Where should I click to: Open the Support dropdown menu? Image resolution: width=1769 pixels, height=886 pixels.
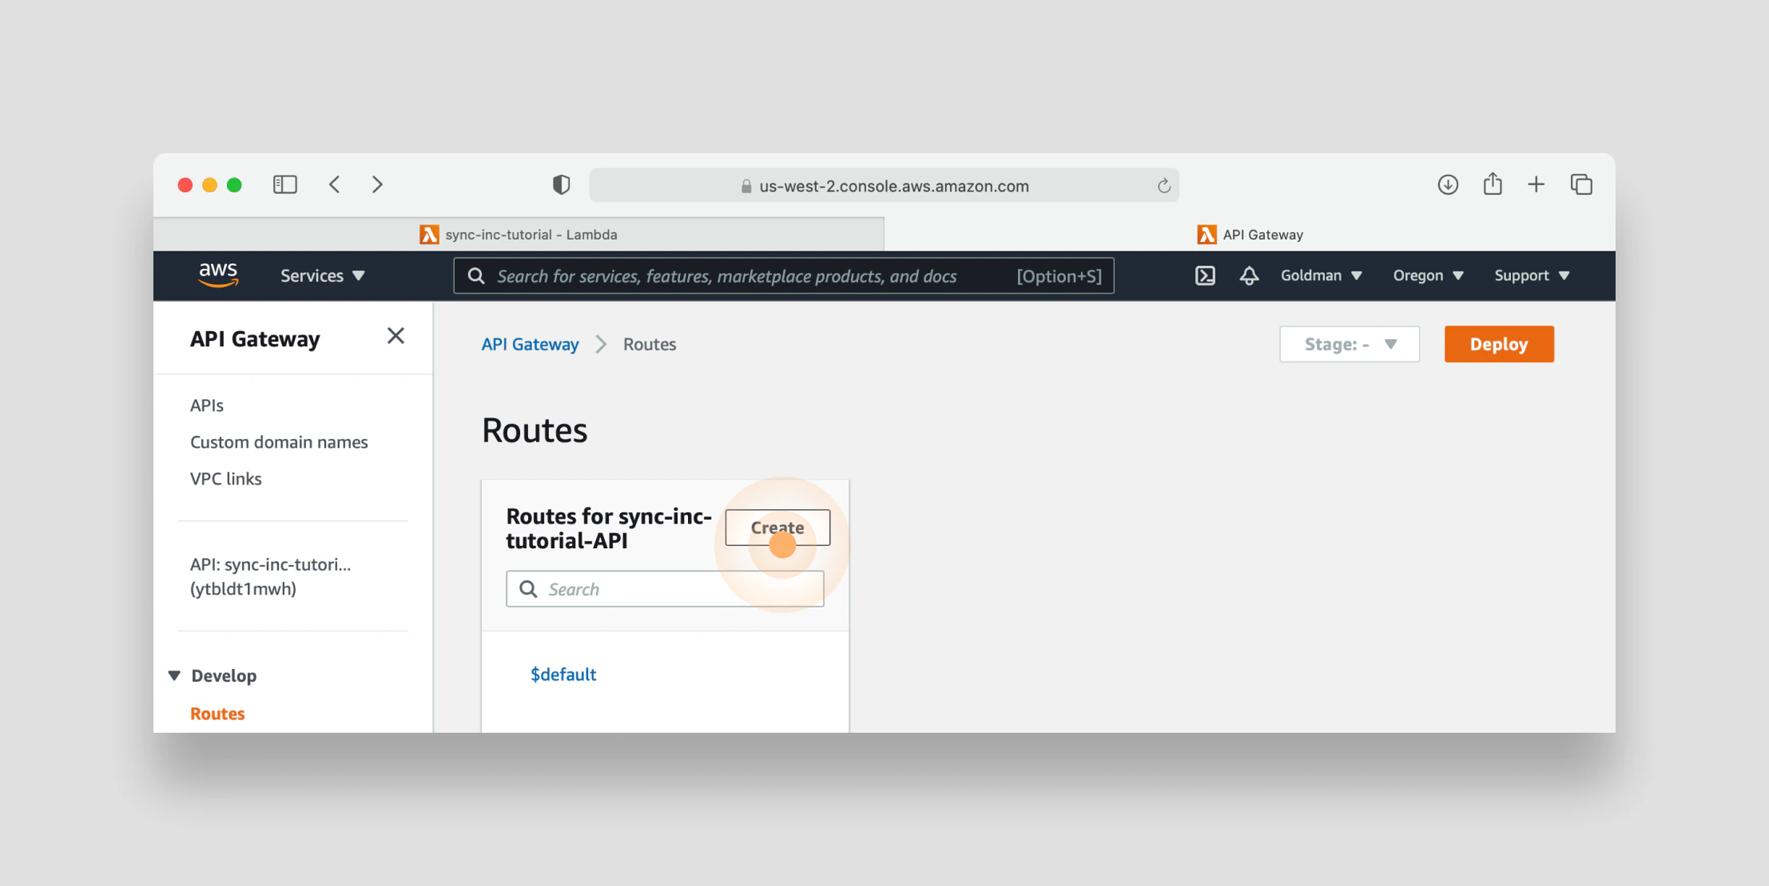coord(1532,276)
